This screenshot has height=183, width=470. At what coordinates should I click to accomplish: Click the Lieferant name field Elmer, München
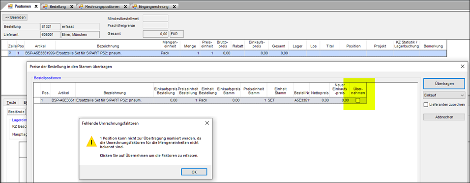[80, 35]
